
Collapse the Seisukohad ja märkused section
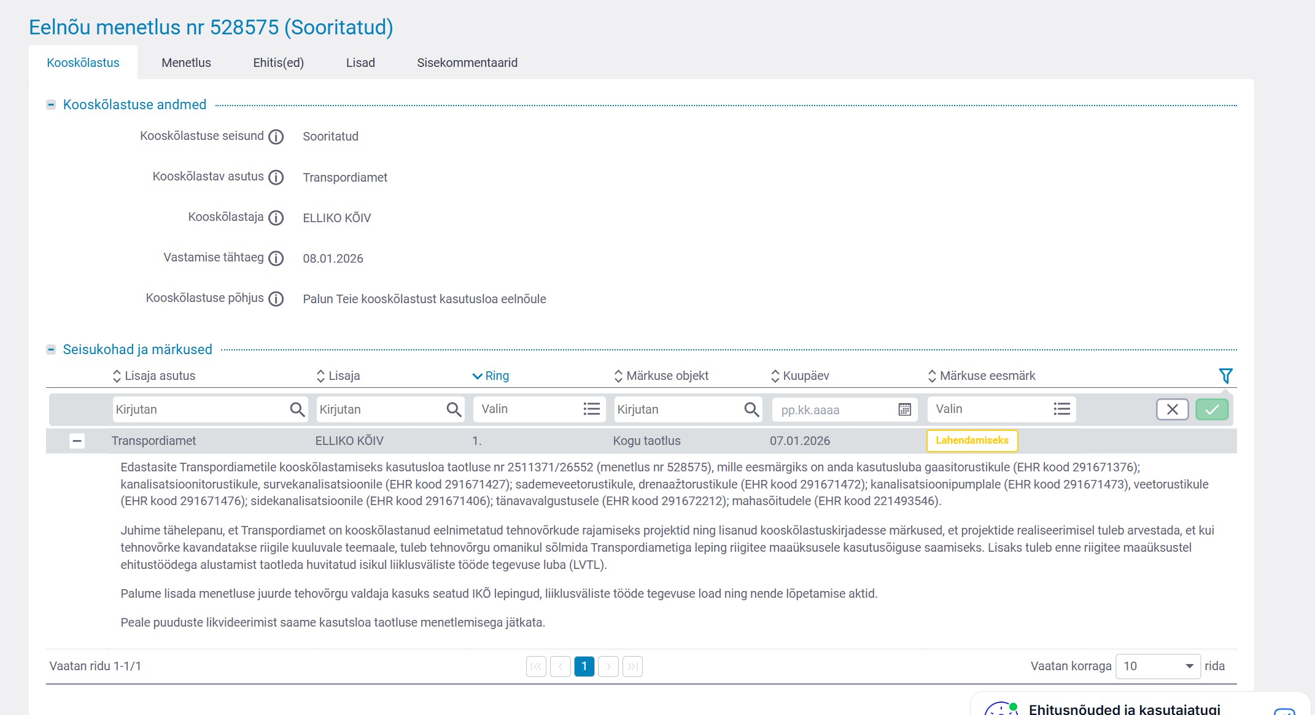click(51, 350)
